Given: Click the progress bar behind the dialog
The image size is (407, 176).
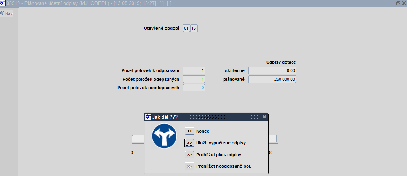Looking at the screenshot, I should (204, 139).
